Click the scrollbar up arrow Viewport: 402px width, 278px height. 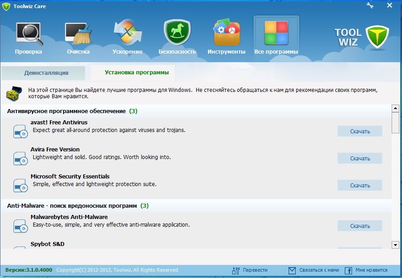pos(395,108)
